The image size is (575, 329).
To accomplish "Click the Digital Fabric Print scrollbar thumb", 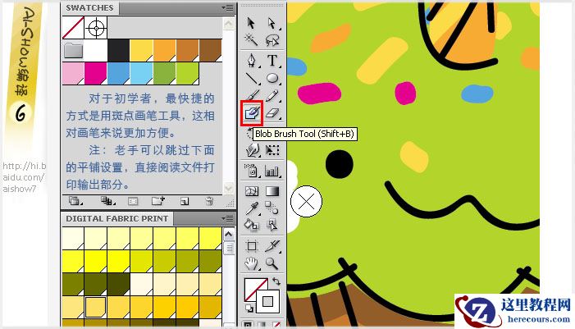I will (x=229, y=248).
